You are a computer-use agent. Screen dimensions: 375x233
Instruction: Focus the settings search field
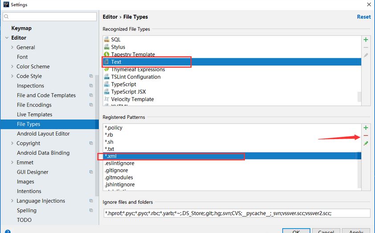[50, 16]
